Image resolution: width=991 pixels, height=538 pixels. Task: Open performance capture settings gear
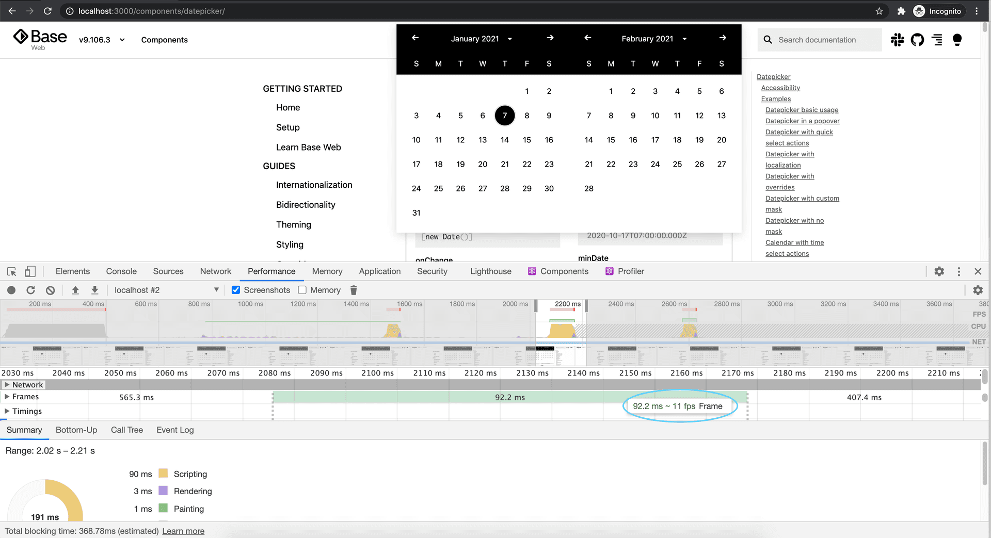coord(978,290)
